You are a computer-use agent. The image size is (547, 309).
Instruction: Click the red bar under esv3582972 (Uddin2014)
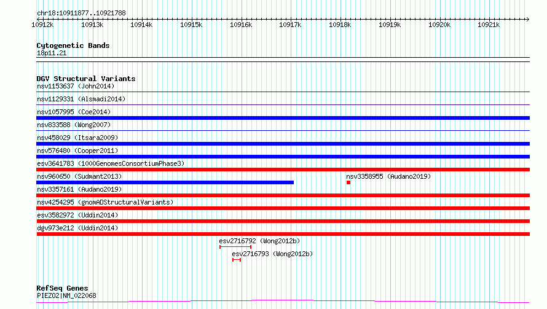[283, 221]
